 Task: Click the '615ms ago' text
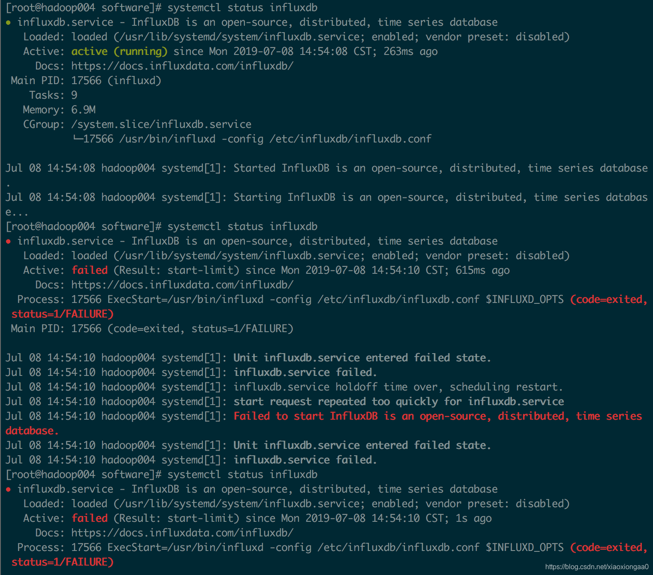pyautogui.click(x=483, y=270)
